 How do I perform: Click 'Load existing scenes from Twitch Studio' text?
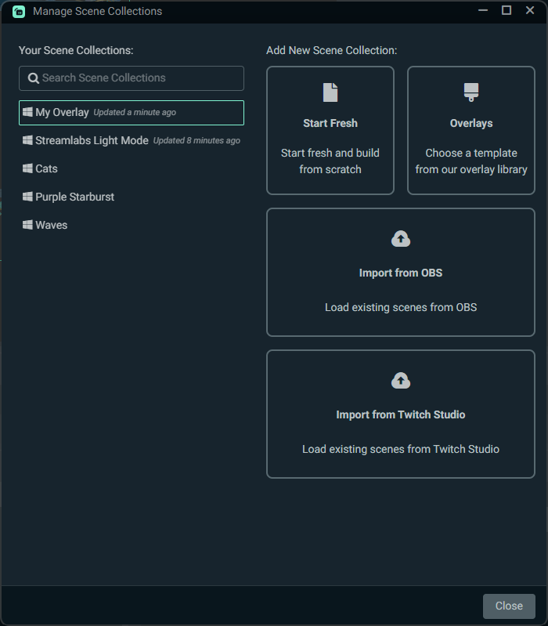401,449
